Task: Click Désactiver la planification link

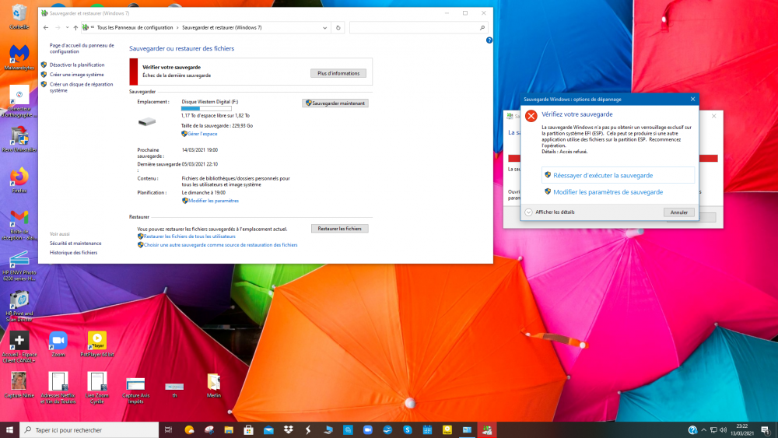Action: click(x=77, y=65)
